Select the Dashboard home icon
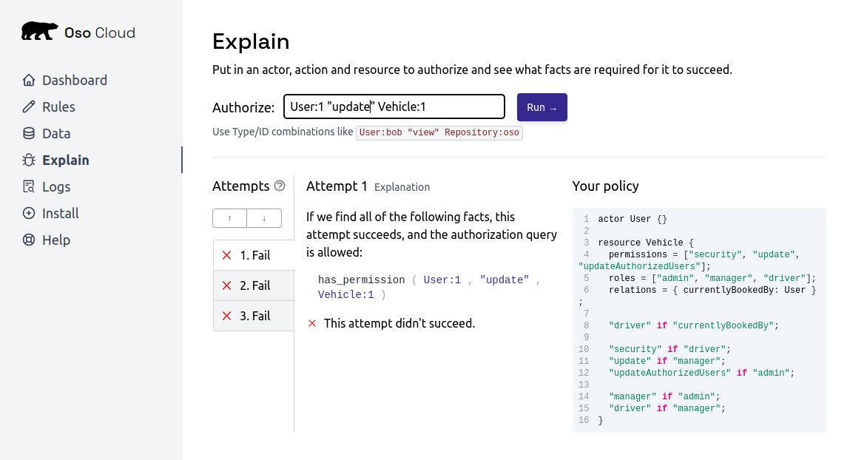The height and width of the screenshot is (460, 850). coord(28,80)
